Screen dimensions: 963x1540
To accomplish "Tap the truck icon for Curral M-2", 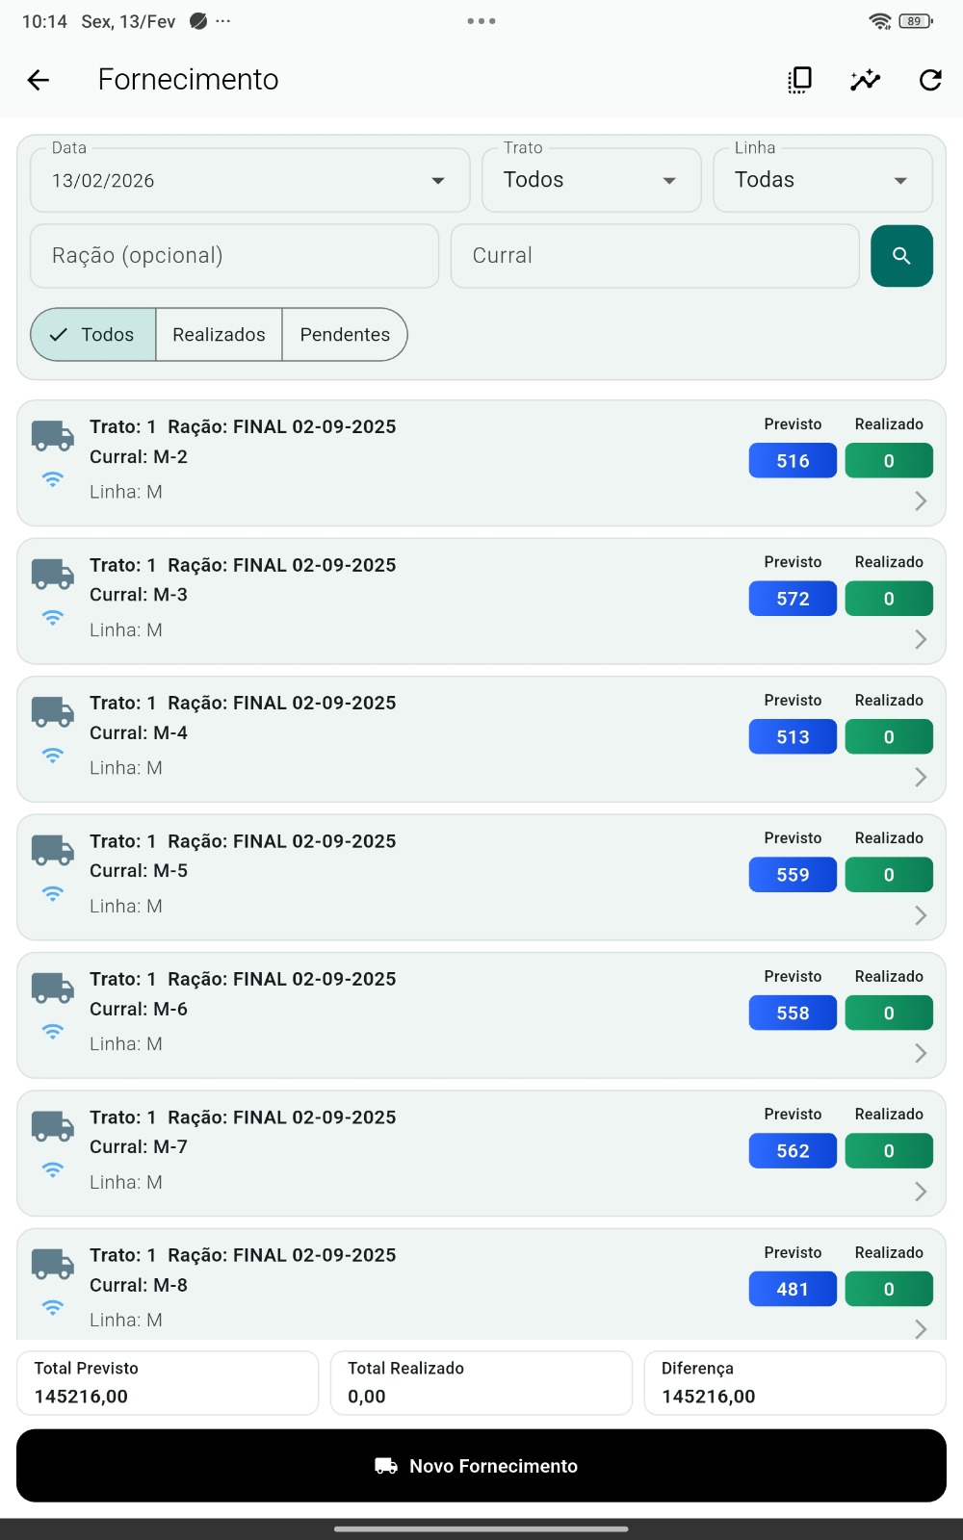I will (x=53, y=436).
